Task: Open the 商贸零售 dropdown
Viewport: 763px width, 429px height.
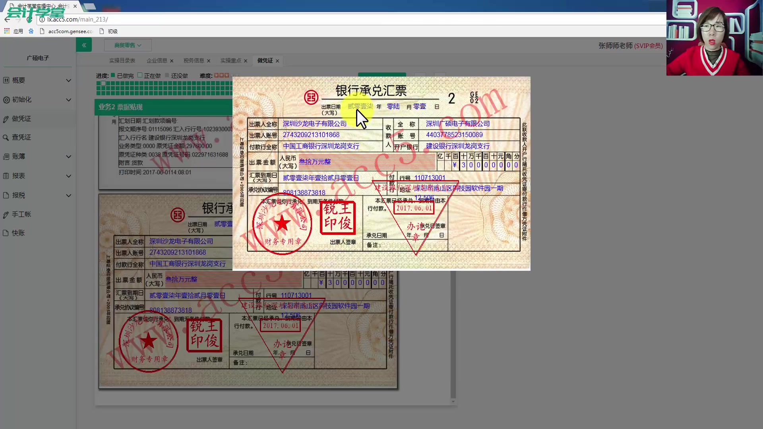Action: click(128, 45)
